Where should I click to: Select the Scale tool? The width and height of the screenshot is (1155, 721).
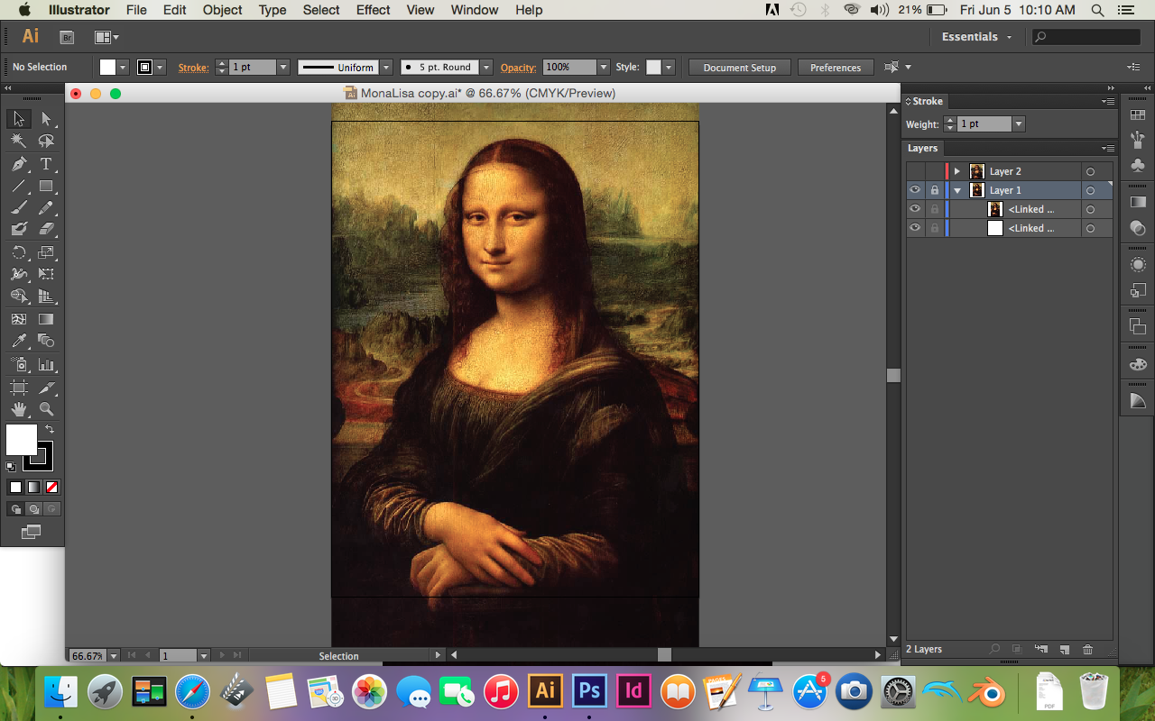coord(46,252)
